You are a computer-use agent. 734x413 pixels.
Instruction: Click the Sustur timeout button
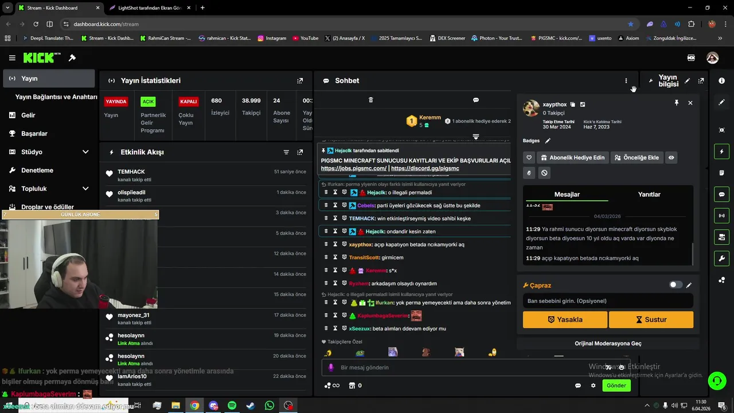[x=651, y=320]
